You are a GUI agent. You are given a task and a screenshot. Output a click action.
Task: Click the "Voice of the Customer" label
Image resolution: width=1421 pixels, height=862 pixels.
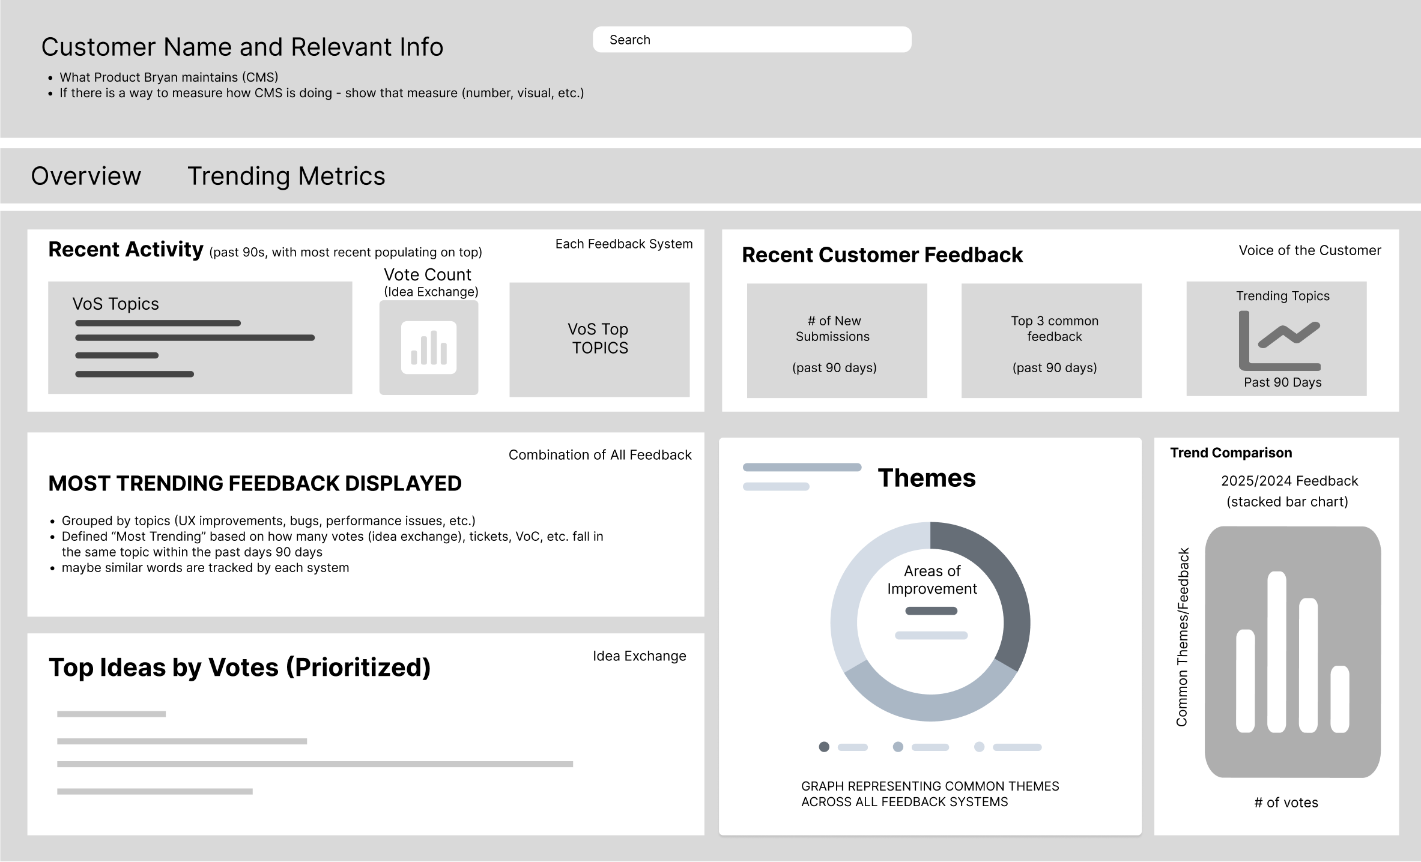click(1309, 250)
